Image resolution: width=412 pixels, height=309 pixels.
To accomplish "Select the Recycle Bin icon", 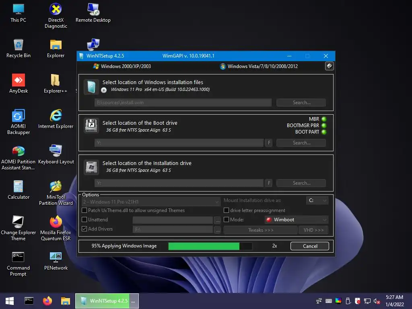I will (18, 49).
